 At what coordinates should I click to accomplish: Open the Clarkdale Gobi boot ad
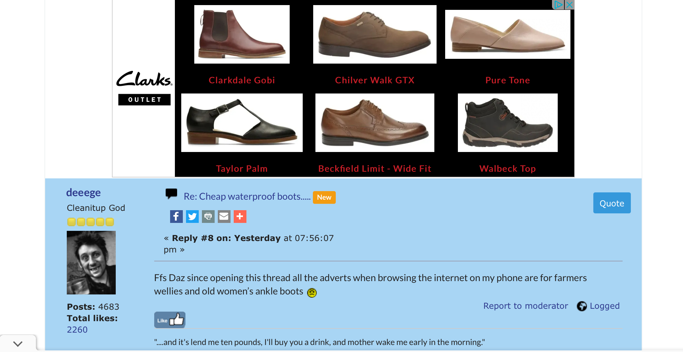(x=242, y=34)
